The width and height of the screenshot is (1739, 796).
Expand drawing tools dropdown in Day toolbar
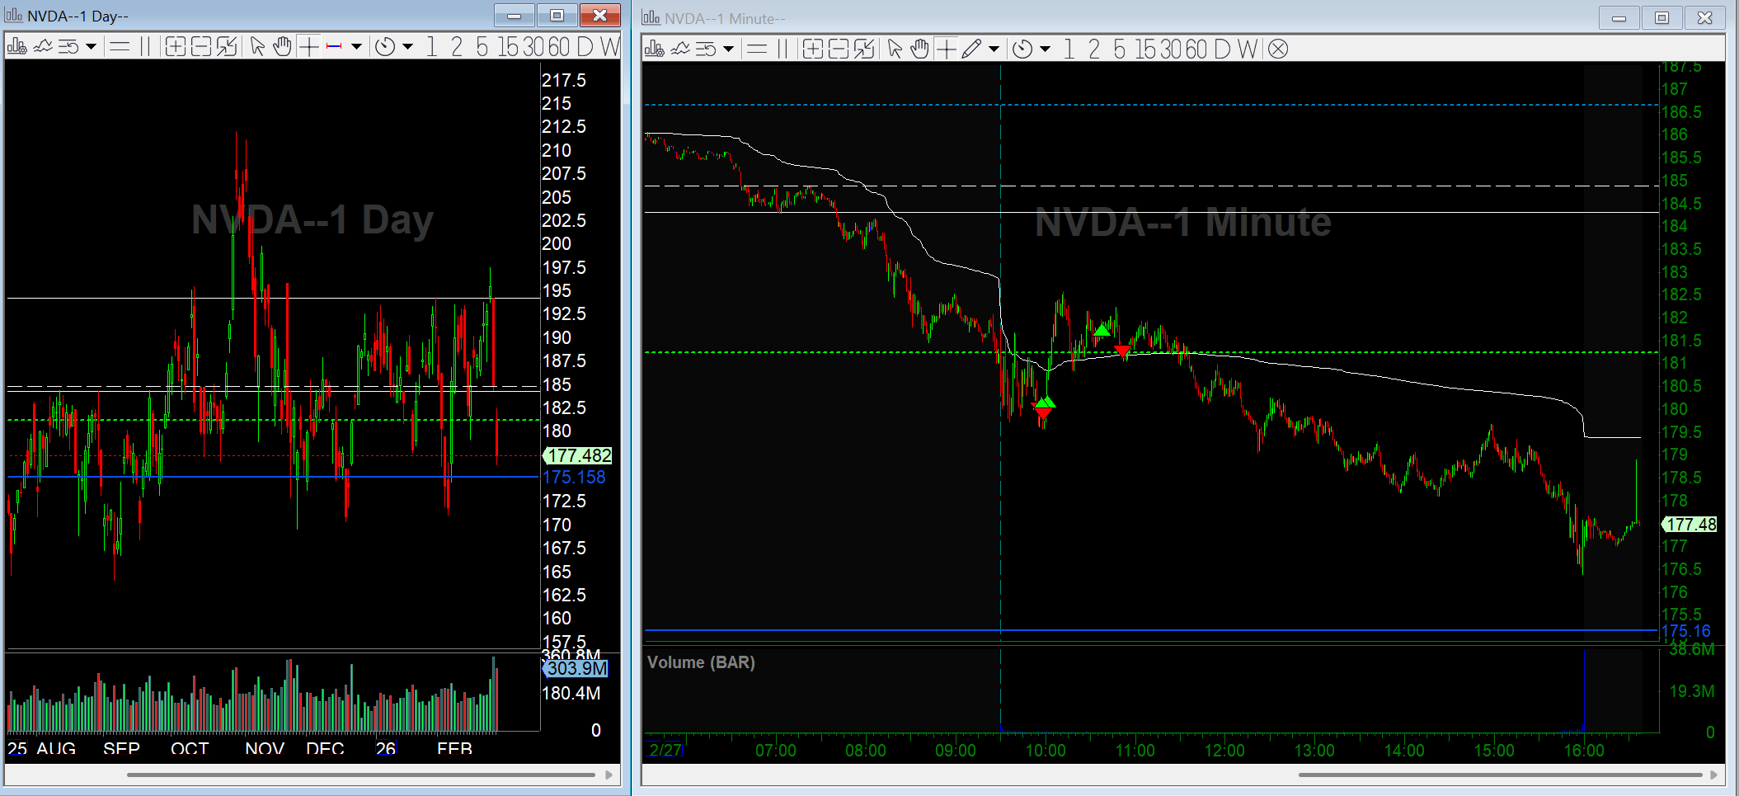(356, 47)
